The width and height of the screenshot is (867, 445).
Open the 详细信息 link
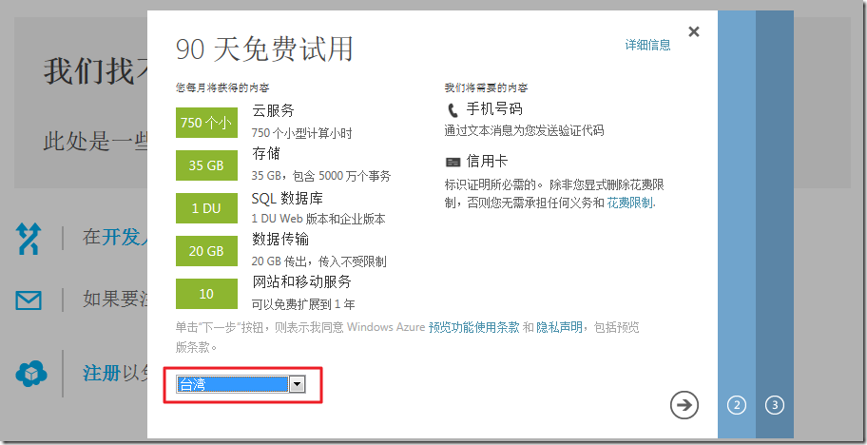[647, 45]
